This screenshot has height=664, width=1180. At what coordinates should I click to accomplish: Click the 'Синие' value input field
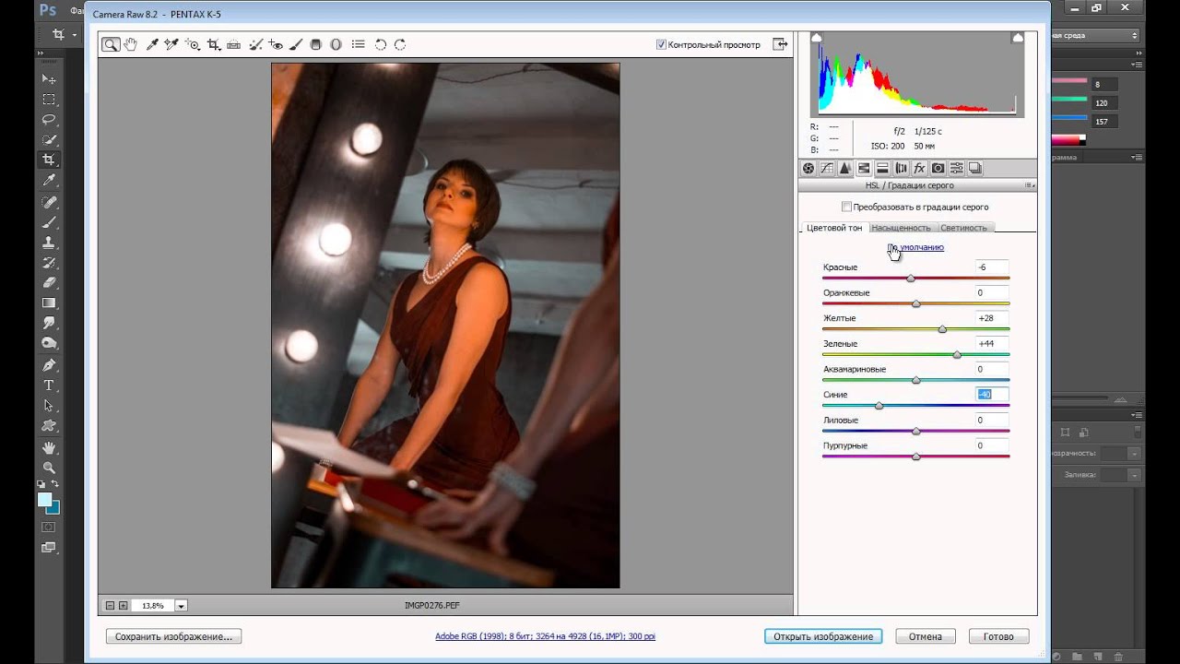pyautogui.click(x=992, y=394)
